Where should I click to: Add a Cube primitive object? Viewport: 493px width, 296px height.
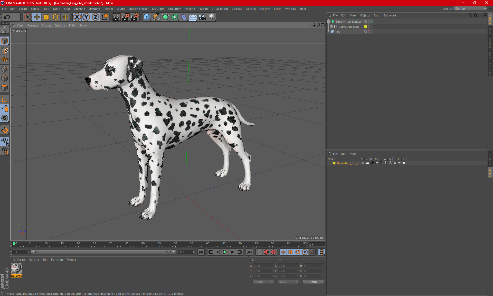tap(147, 17)
